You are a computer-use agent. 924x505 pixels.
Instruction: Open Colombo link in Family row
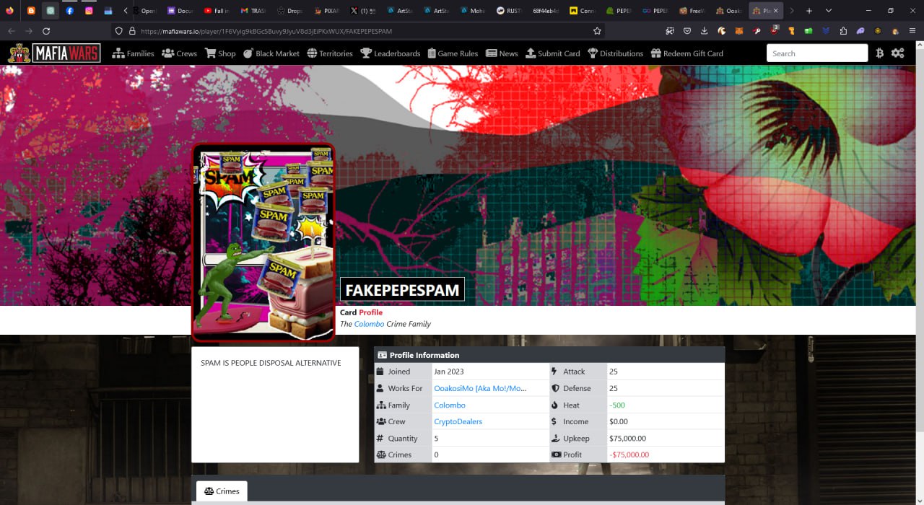(450, 405)
